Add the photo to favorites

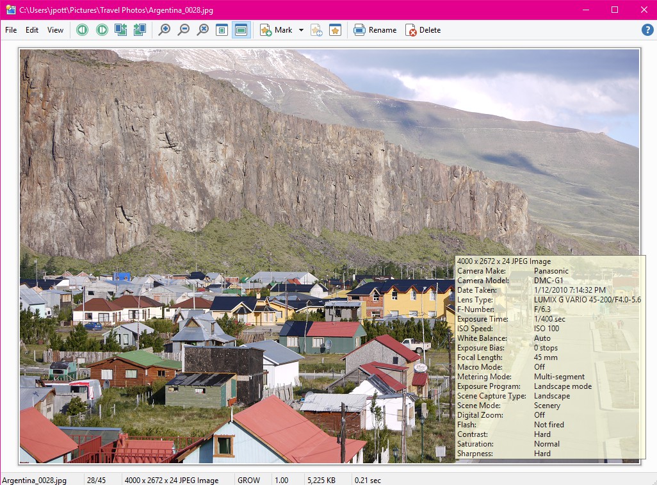pyautogui.click(x=334, y=30)
